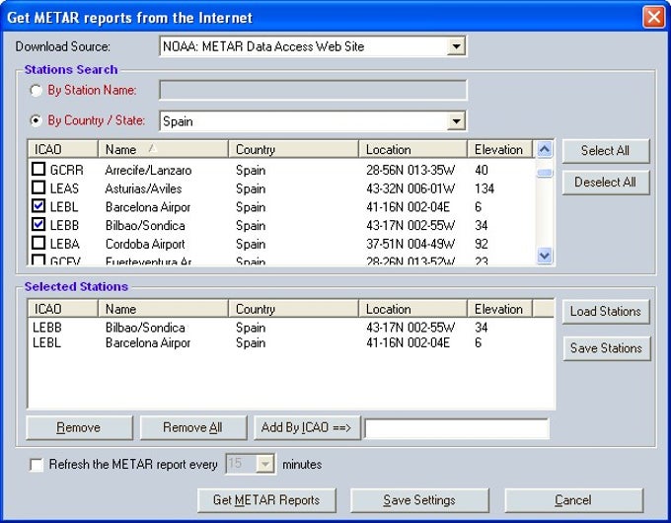Focus the By Station Name text field
The height and width of the screenshot is (523, 671).
(313, 90)
